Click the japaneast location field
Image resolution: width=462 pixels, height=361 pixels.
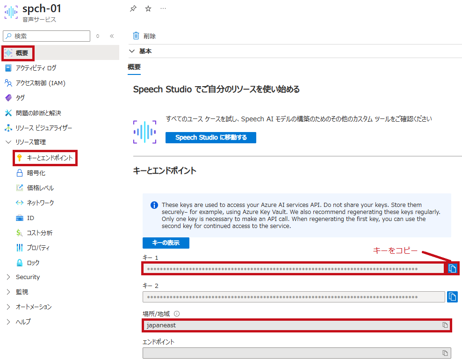[297, 325]
